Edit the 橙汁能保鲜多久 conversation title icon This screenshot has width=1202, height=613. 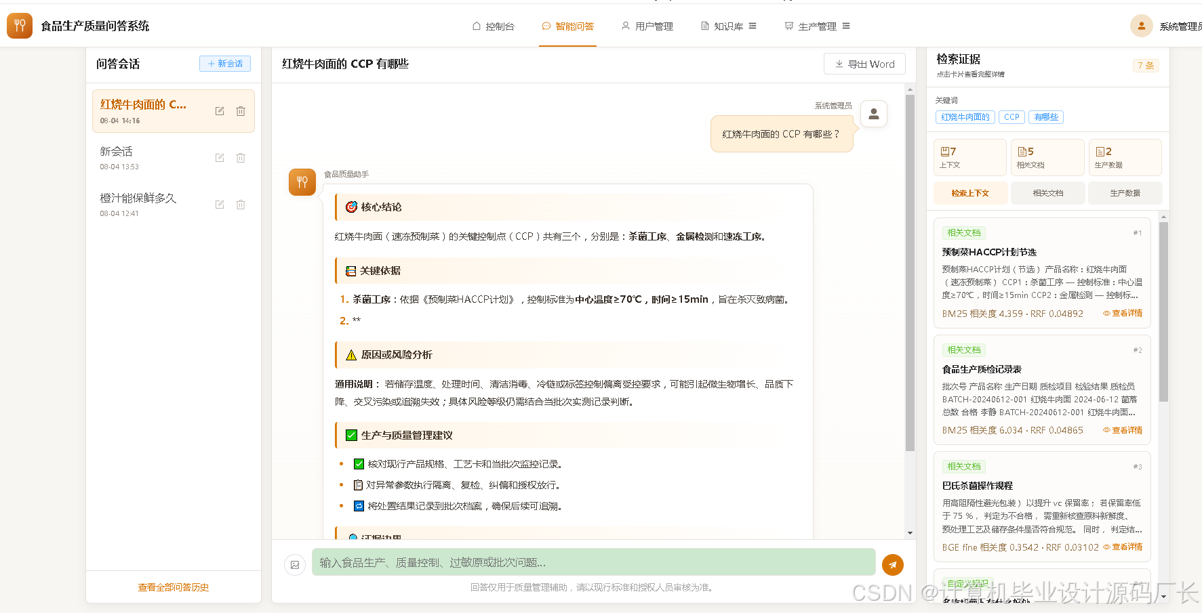click(220, 205)
